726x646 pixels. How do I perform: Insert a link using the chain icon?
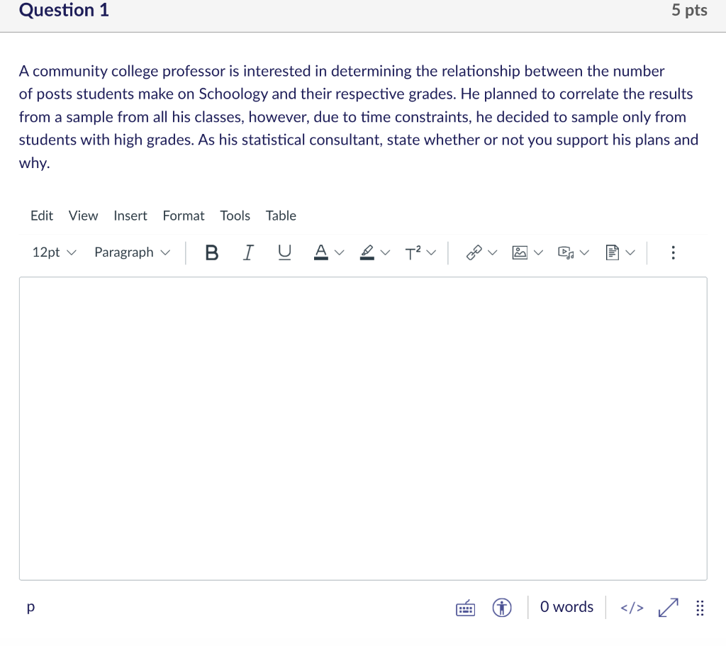[474, 252]
